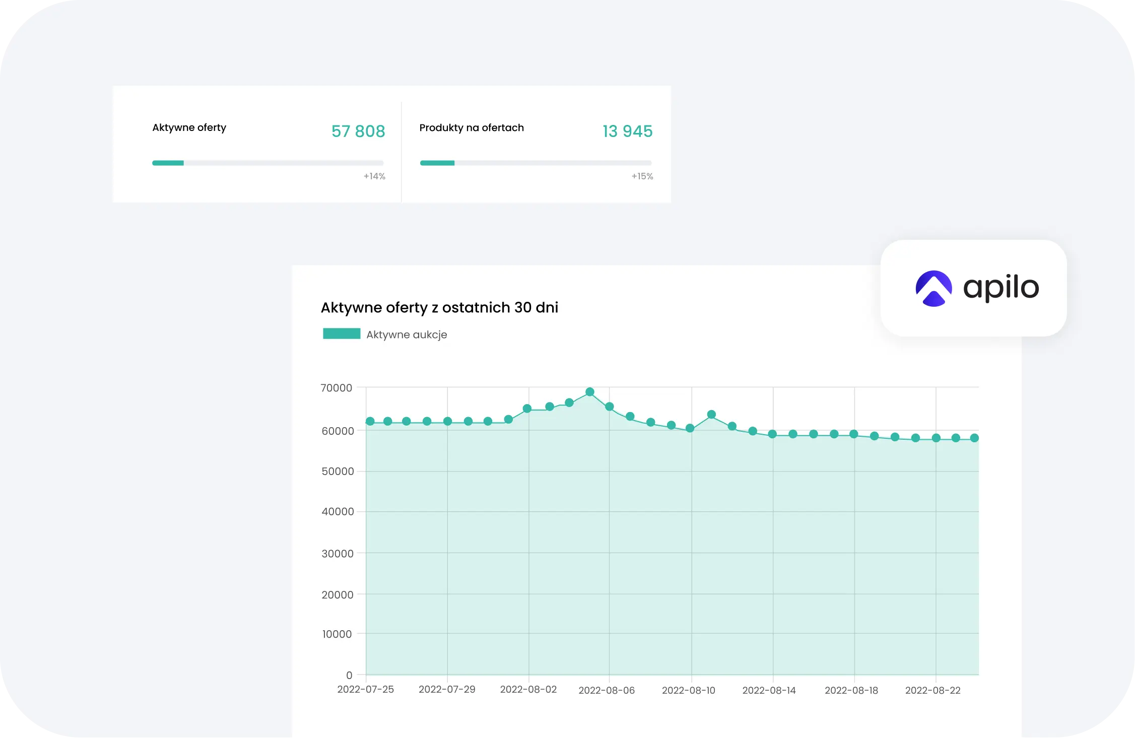Viewport: 1135px width, 739px height.
Task: Click the +14% change indicator
Action: [x=374, y=176]
